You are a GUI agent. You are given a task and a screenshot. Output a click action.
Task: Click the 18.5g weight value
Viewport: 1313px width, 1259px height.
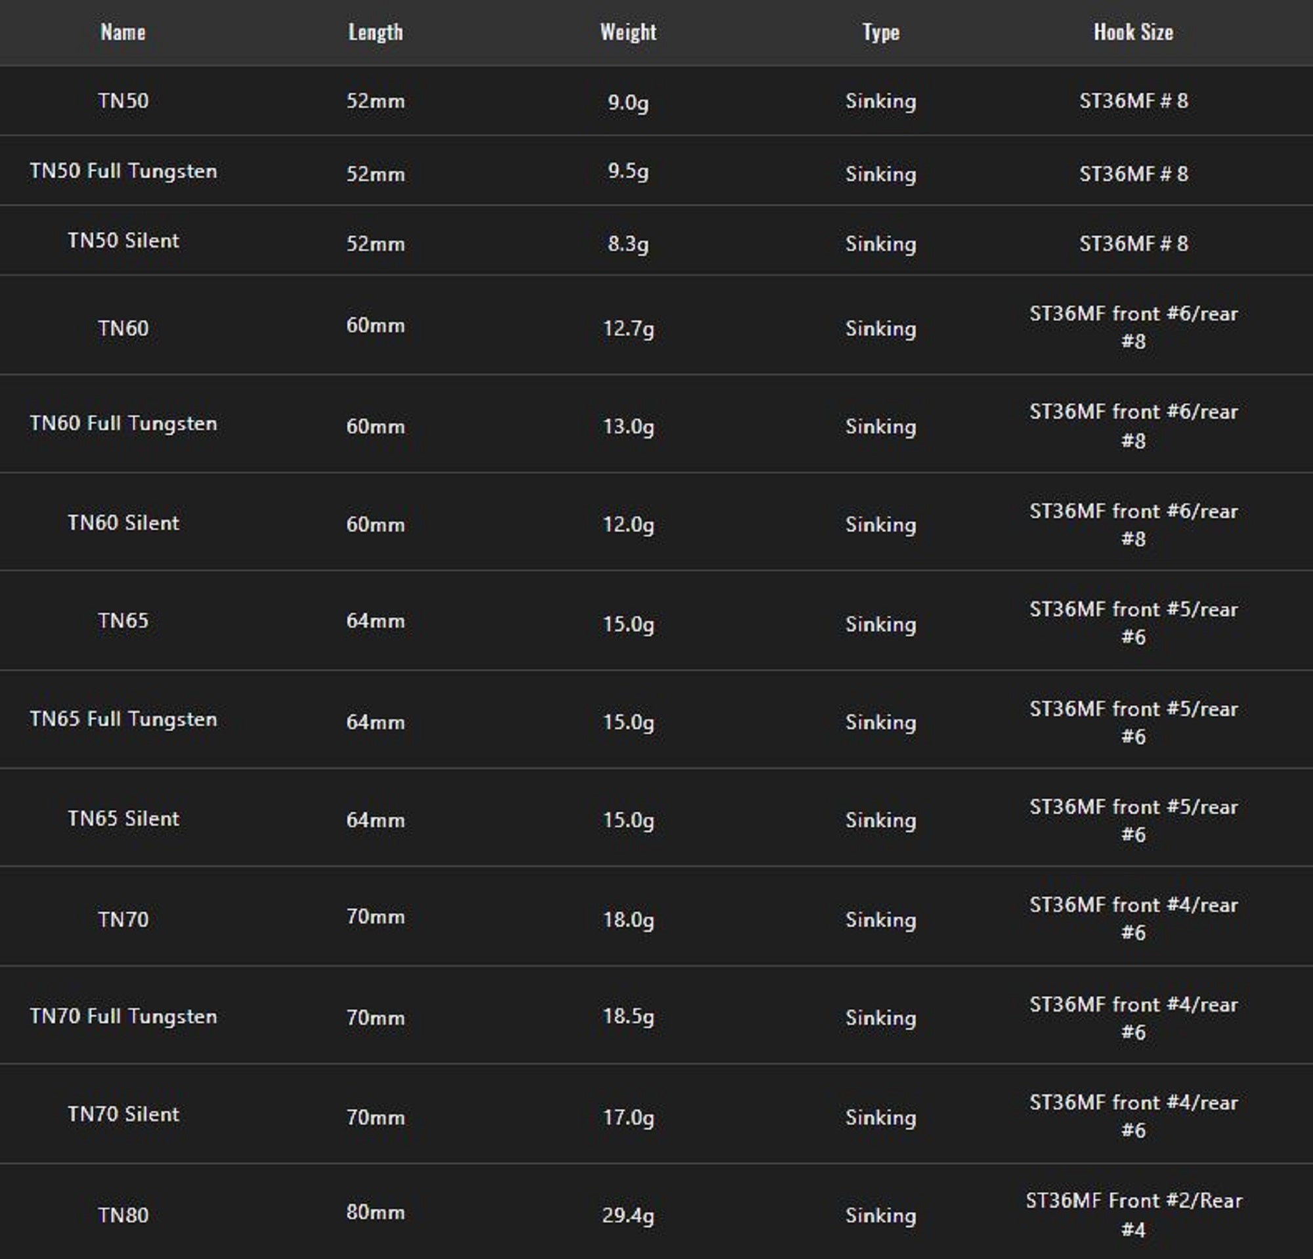628,1016
